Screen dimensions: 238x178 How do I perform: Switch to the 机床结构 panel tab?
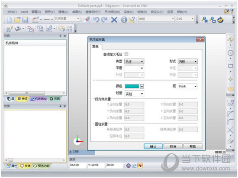click(39, 99)
